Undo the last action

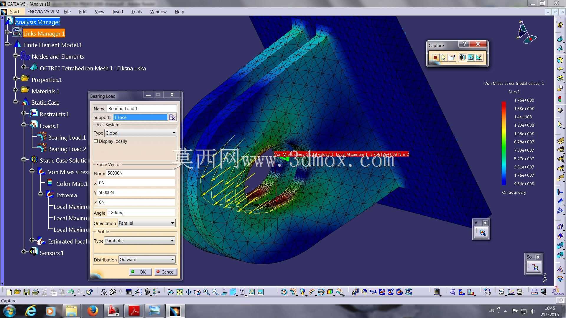(71, 292)
